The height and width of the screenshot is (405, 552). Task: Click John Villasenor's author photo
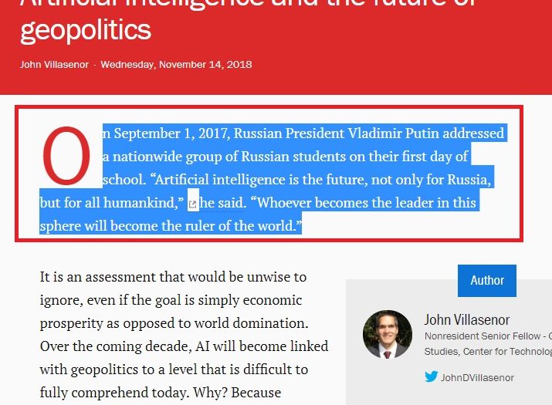[x=388, y=335]
